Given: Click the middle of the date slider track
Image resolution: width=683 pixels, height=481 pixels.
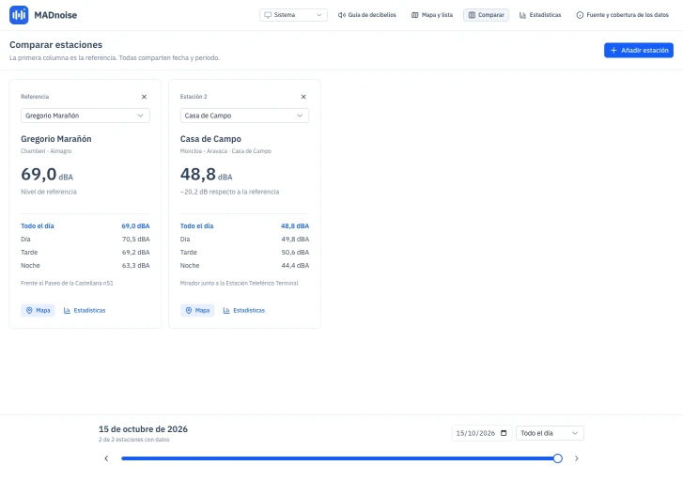Looking at the screenshot, I should coord(340,458).
